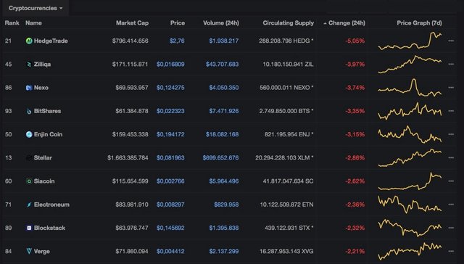This screenshot has height=264, width=464.
Task: Open the three-dot menu for Stellar
Action: (x=451, y=158)
